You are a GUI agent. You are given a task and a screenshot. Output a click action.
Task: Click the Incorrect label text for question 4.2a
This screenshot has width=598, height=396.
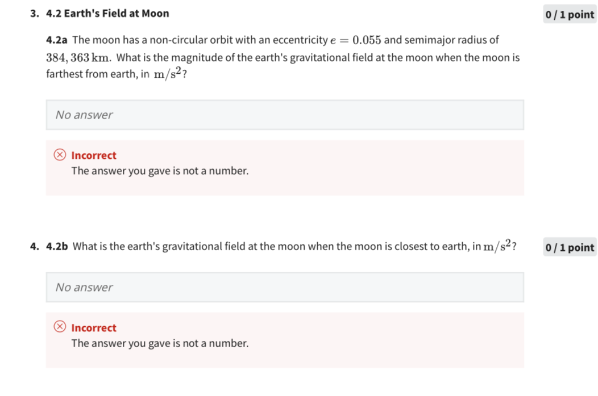point(93,155)
